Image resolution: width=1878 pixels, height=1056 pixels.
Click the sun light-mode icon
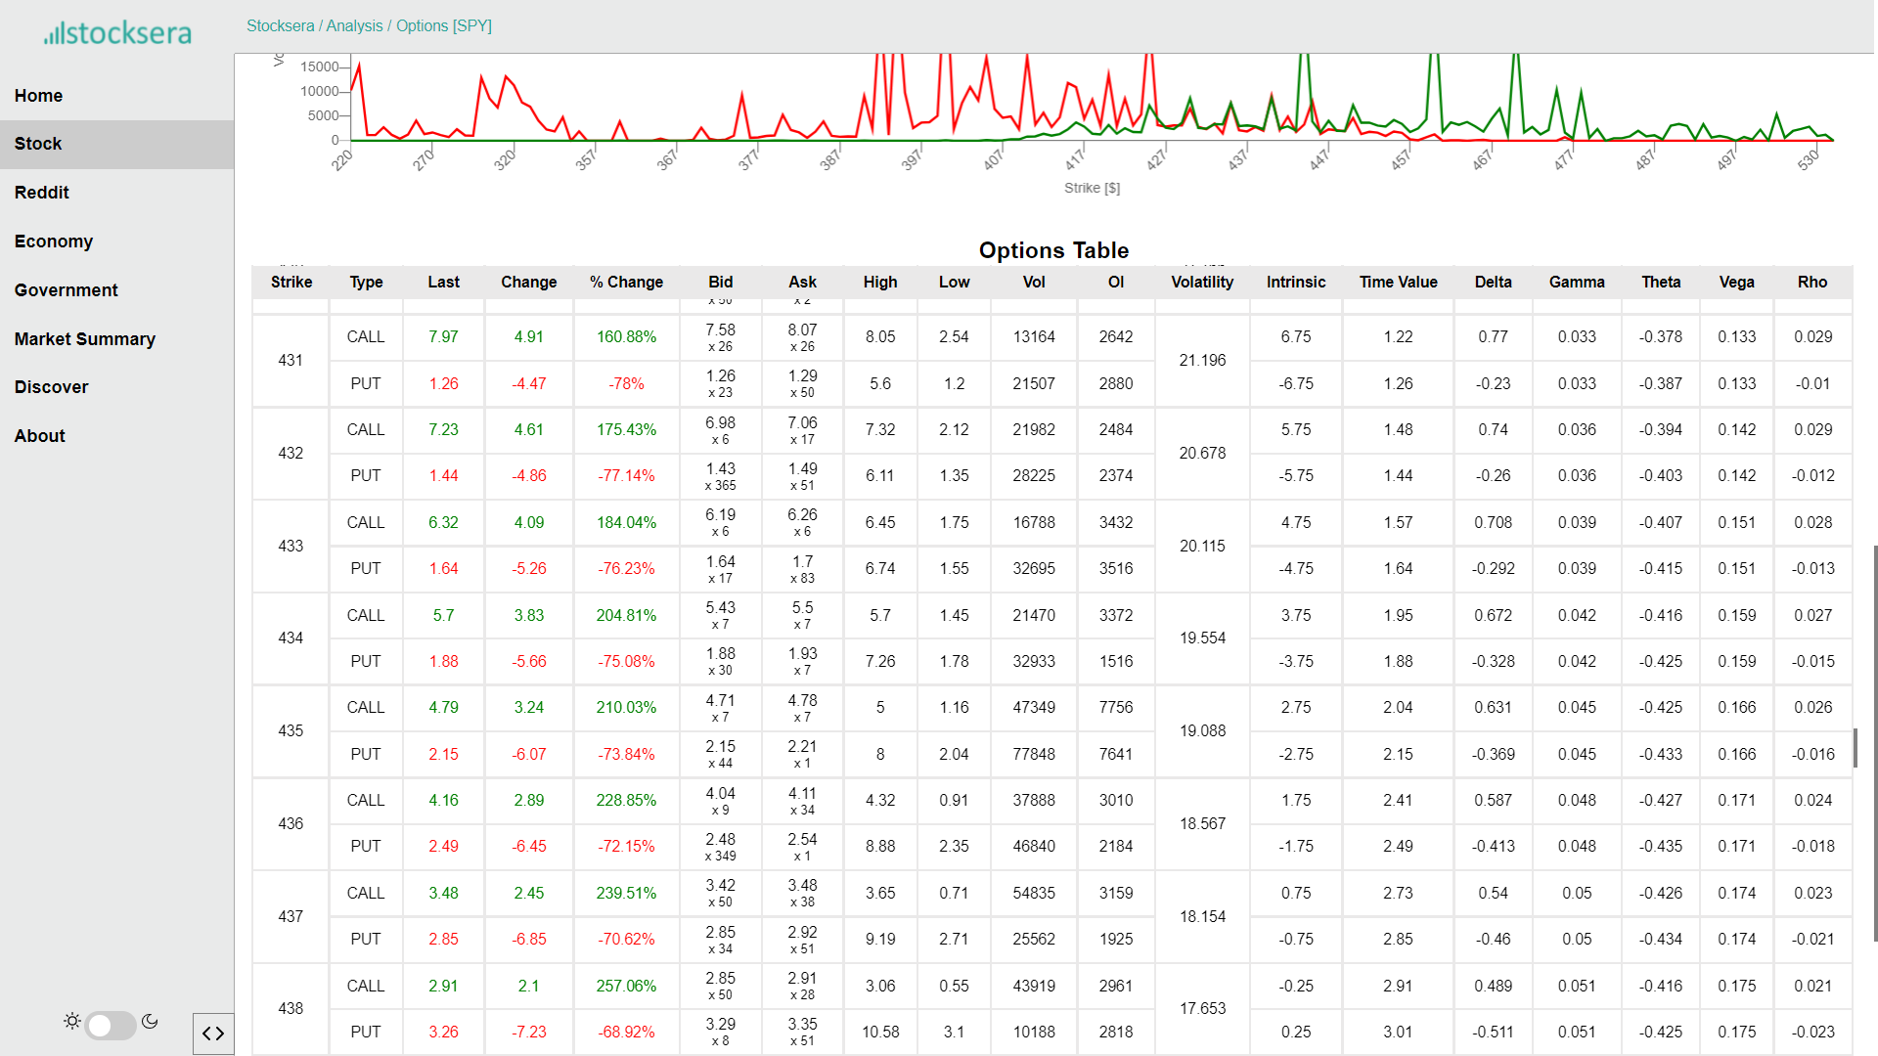tap(72, 1021)
